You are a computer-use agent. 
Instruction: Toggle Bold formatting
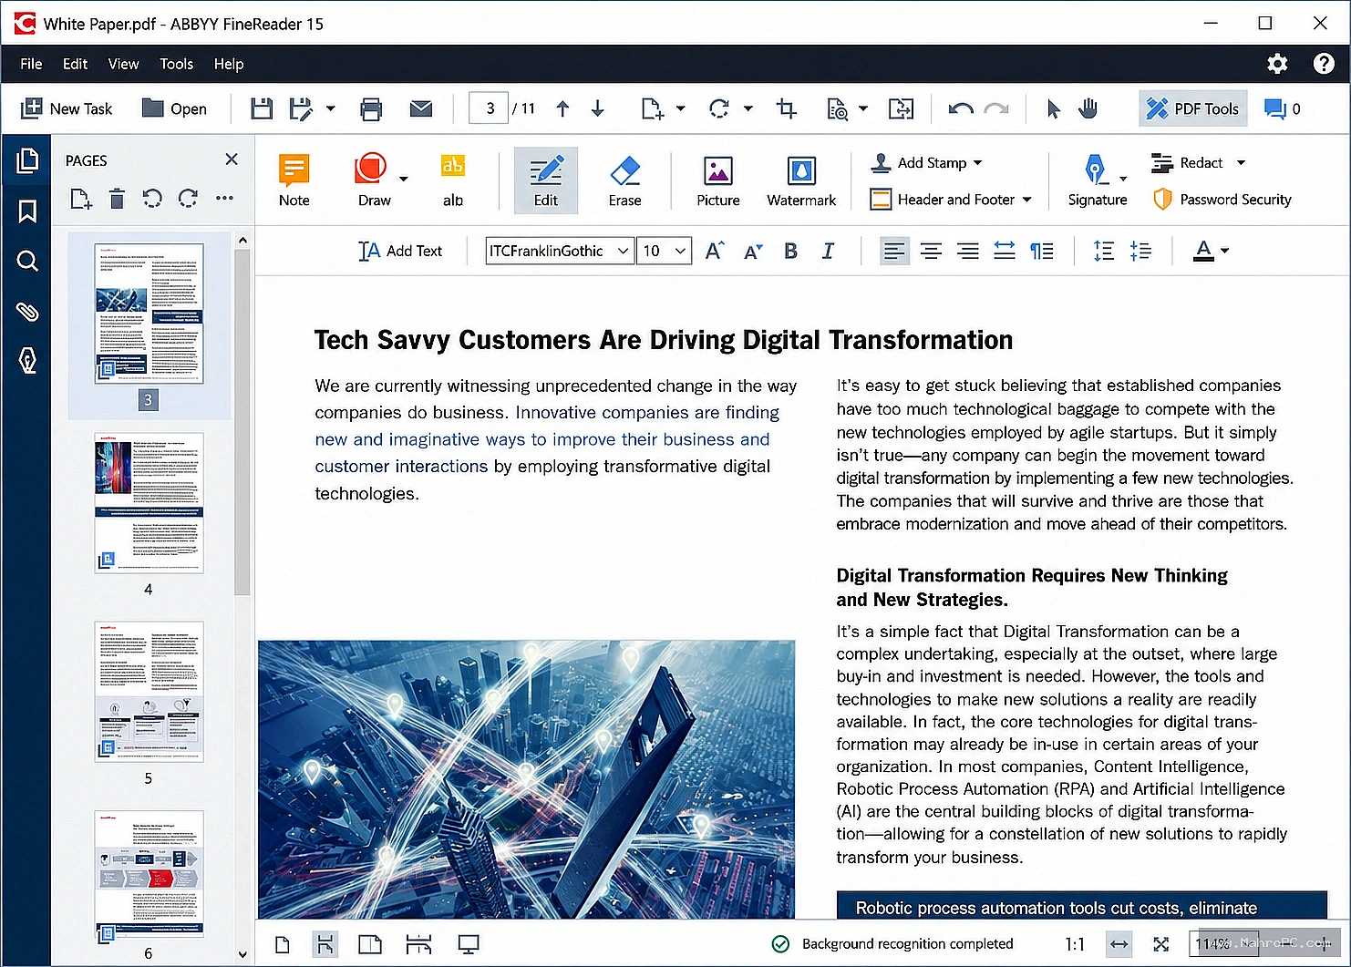pos(790,251)
